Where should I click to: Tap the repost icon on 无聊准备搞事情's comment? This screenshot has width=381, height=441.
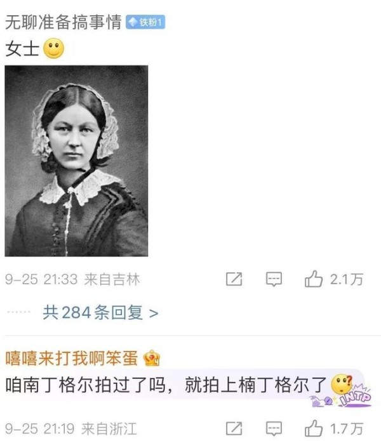point(234,279)
